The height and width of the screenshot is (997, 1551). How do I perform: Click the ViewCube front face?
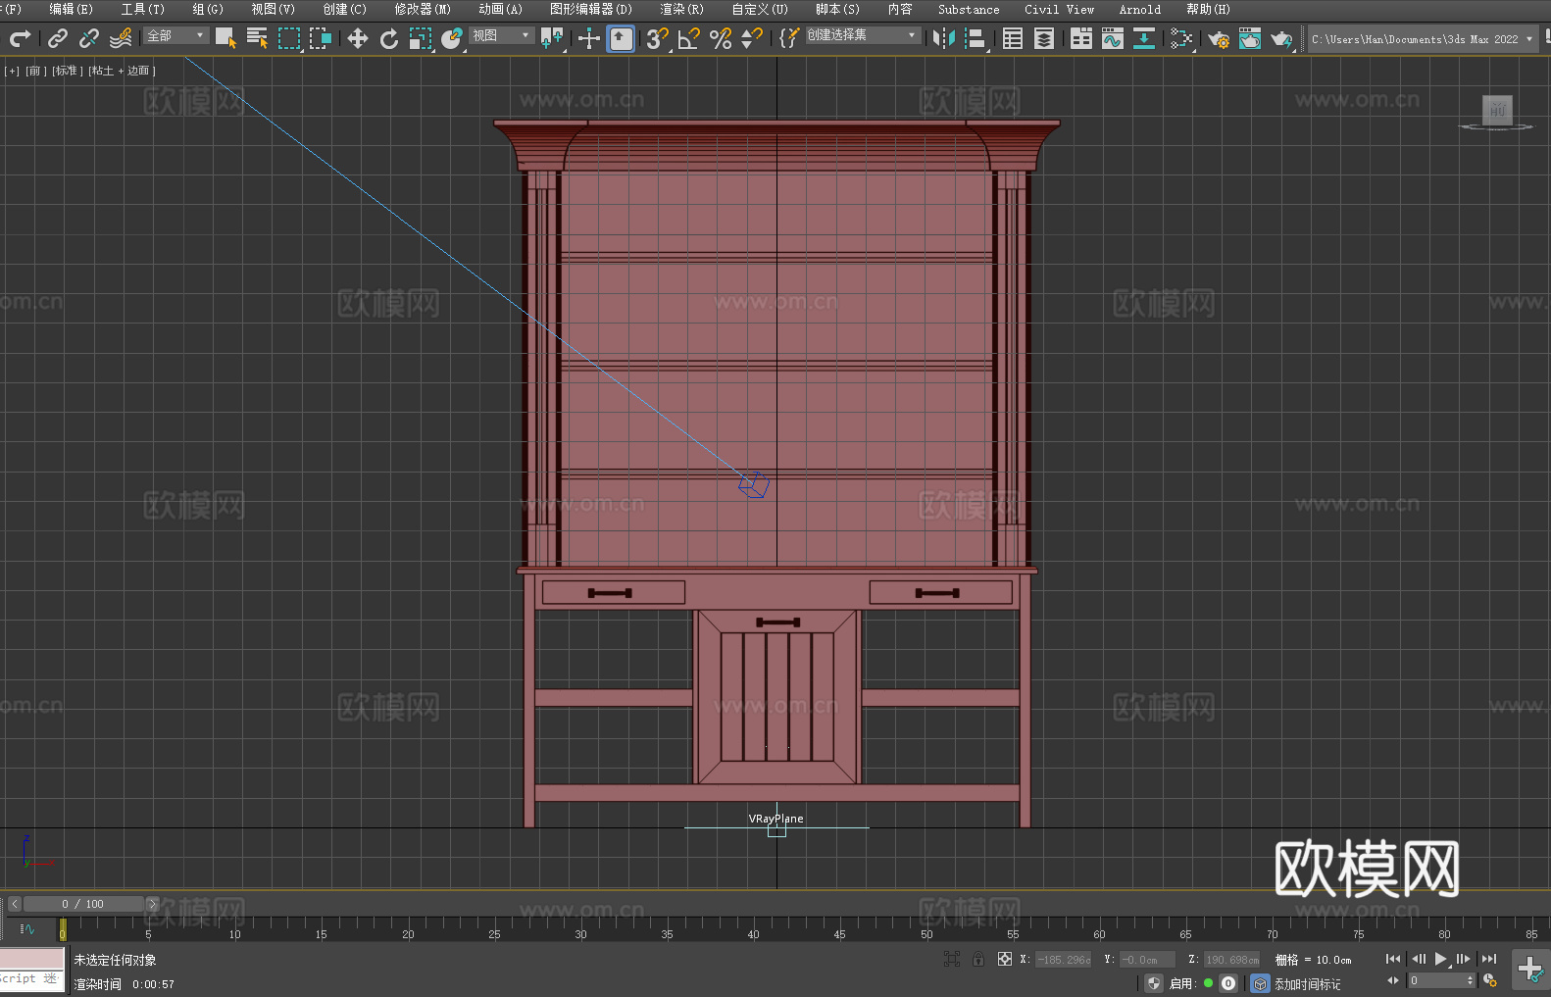click(1497, 110)
